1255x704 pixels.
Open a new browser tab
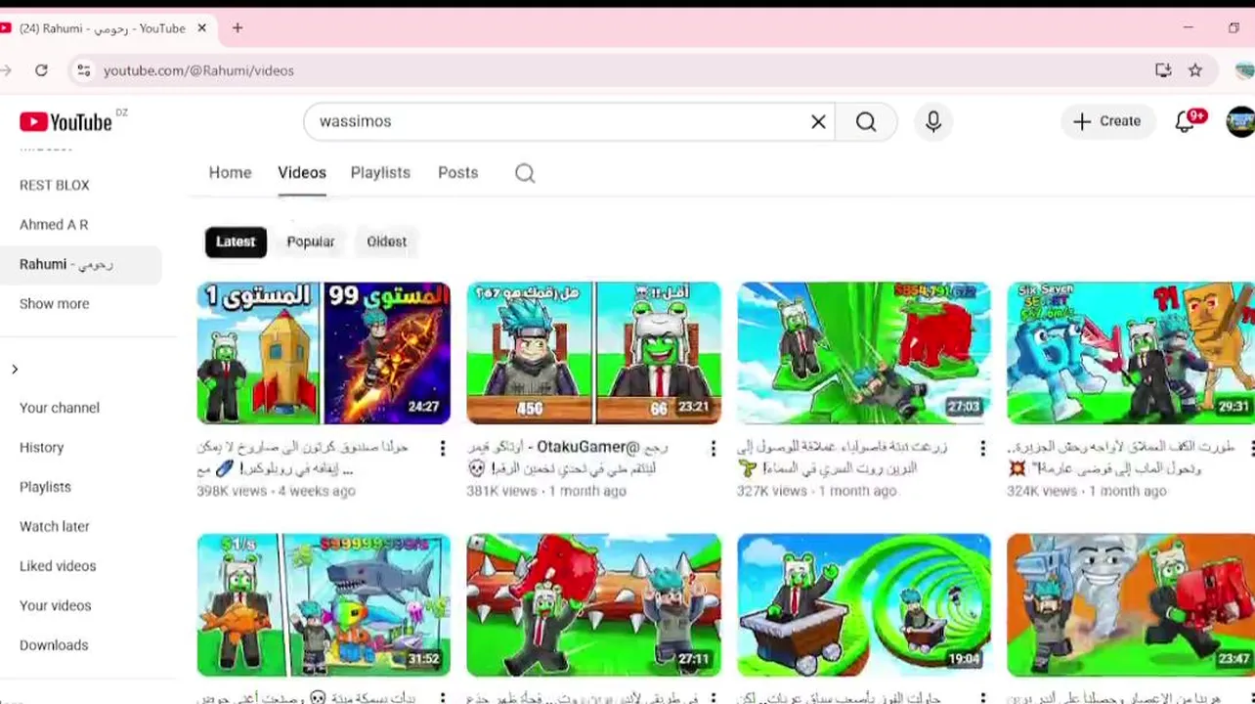238,28
